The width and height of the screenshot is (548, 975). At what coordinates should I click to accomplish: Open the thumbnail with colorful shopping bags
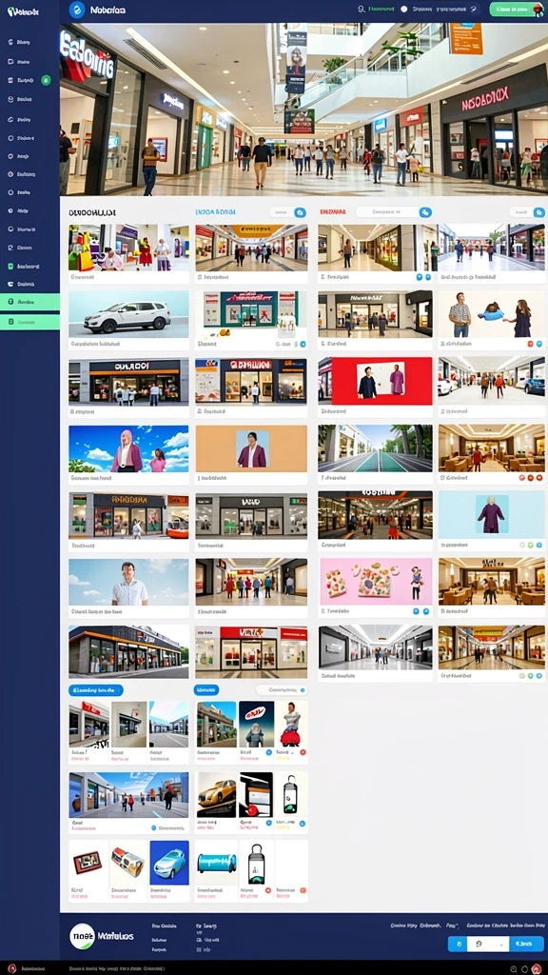[x=128, y=248]
